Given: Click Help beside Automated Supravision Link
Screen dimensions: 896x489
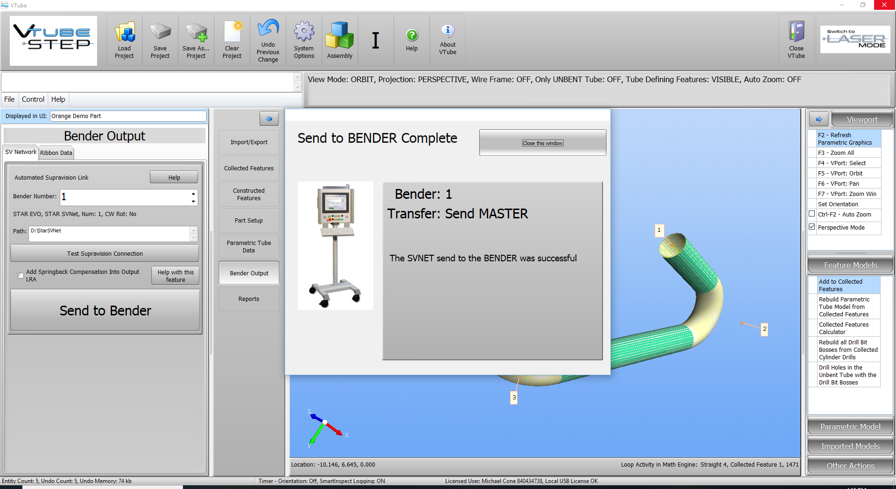Looking at the screenshot, I should (174, 177).
